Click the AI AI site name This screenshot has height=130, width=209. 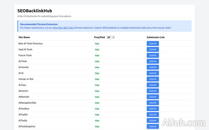(x=21, y=73)
